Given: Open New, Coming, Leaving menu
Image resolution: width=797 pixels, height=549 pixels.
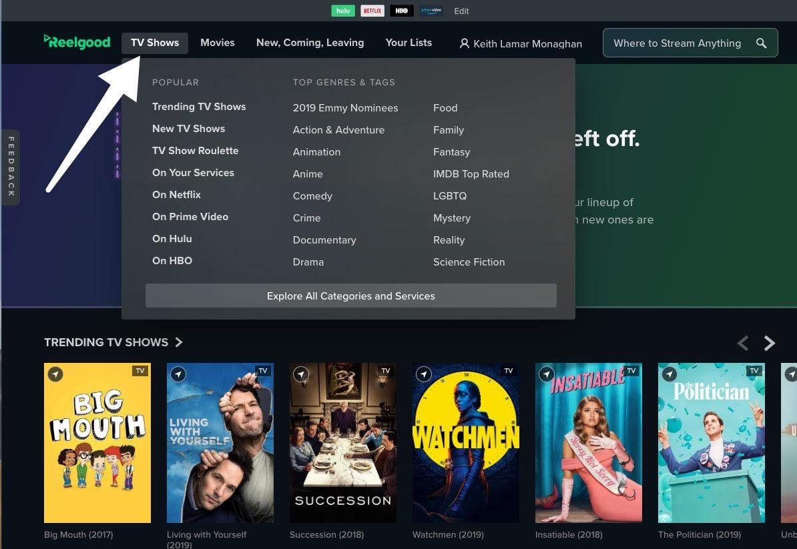Looking at the screenshot, I should (x=310, y=43).
